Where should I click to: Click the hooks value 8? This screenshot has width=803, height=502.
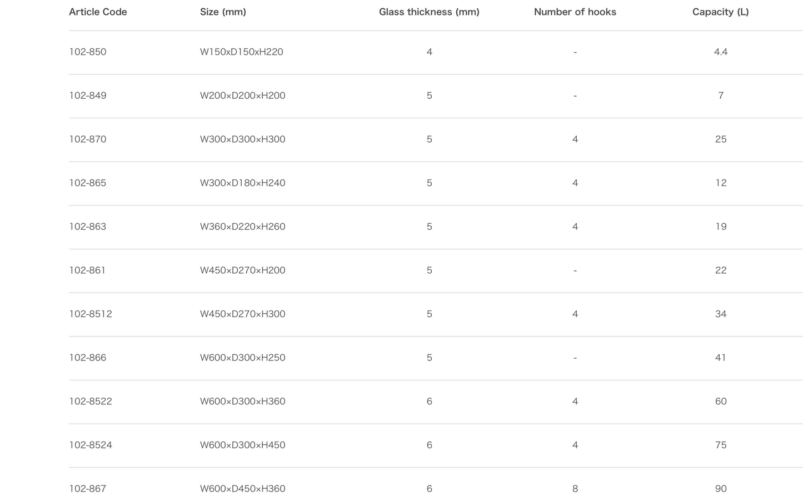tap(575, 489)
